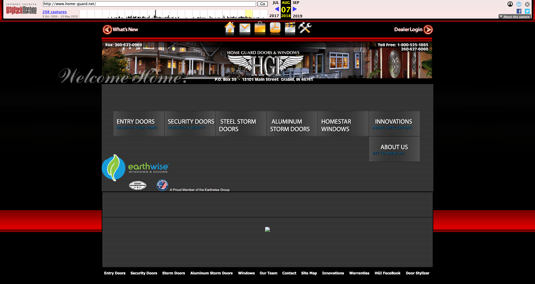Open the Innovations tile
The height and width of the screenshot is (284, 535).
pos(394,123)
